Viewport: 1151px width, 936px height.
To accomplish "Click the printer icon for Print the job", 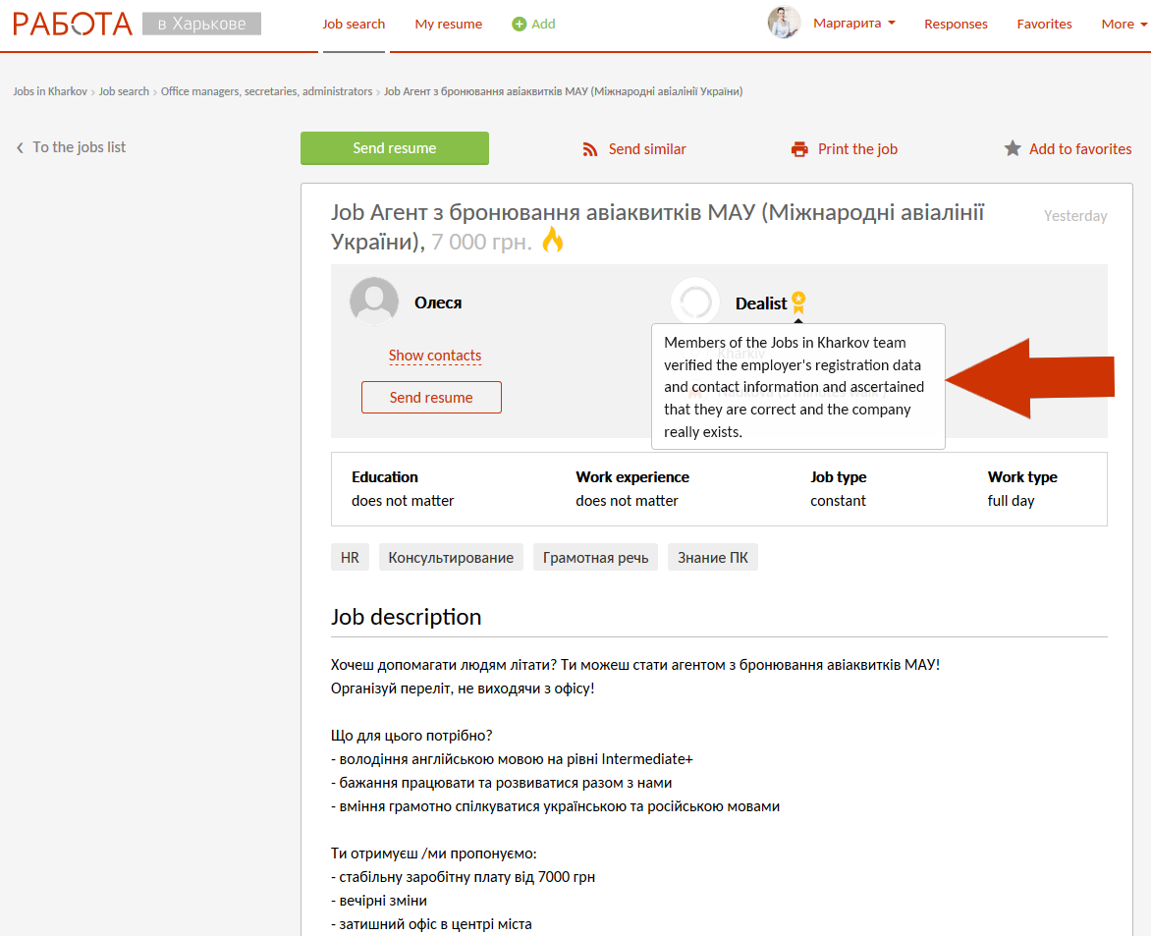I will 799,149.
